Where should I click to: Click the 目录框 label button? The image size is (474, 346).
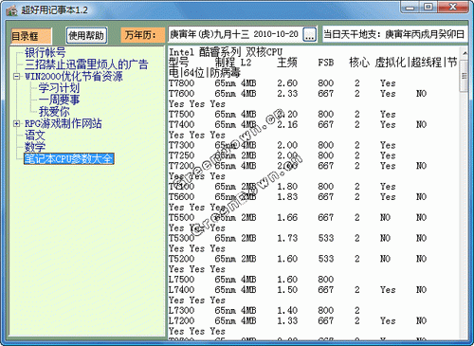(x=31, y=36)
